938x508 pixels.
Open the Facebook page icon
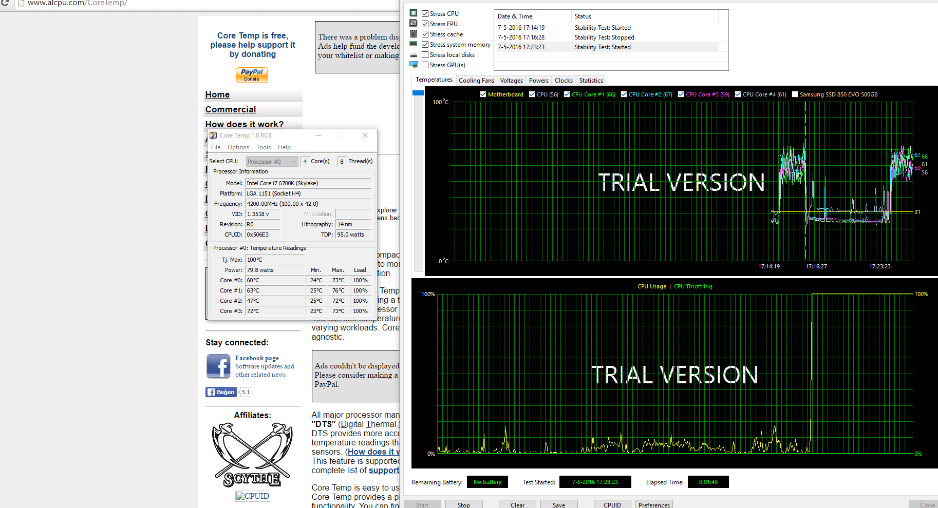tap(218, 366)
